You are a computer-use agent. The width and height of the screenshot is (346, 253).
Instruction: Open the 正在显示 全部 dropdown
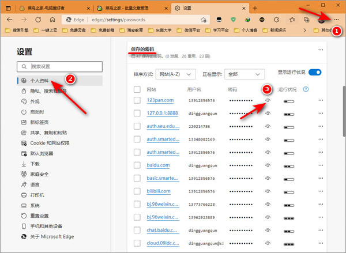point(245,74)
